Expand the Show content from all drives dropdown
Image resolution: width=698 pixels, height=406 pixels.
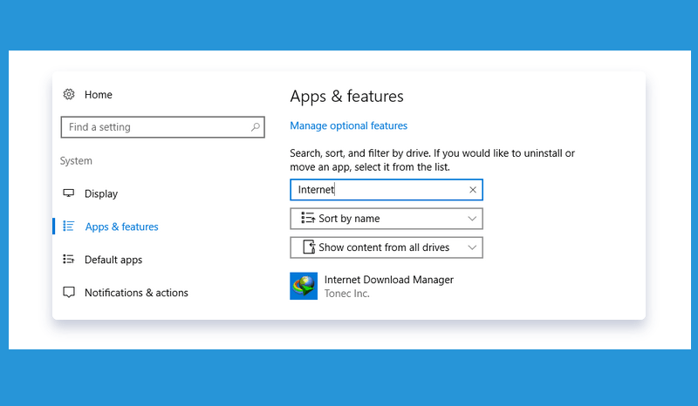pyautogui.click(x=387, y=247)
